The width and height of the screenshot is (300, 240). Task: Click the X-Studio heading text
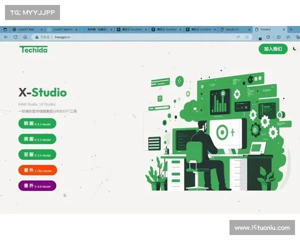42,92
